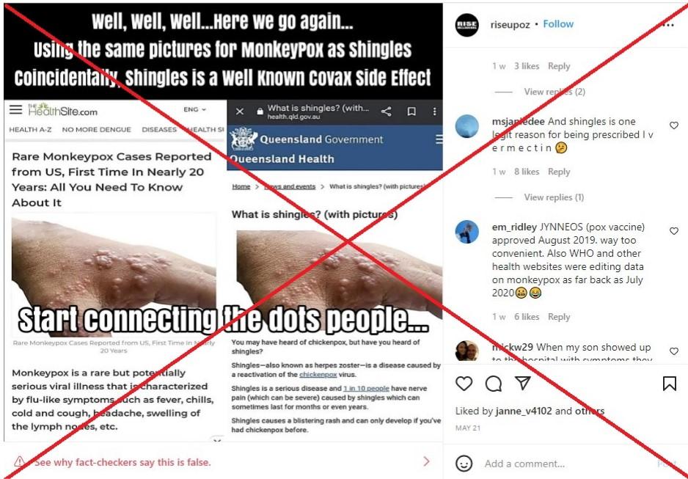The width and height of the screenshot is (688, 479).
Task: Reply to em_ridley's comment
Action: point(559,317)
